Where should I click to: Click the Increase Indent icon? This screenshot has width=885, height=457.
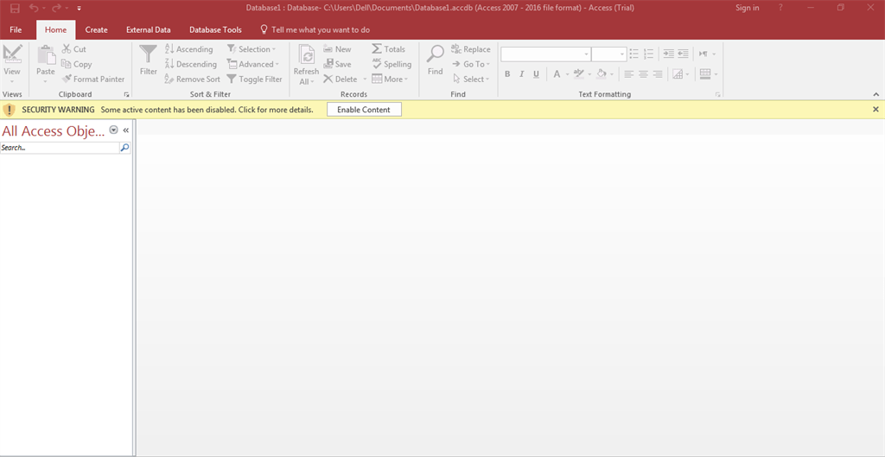tap(669, 54)
